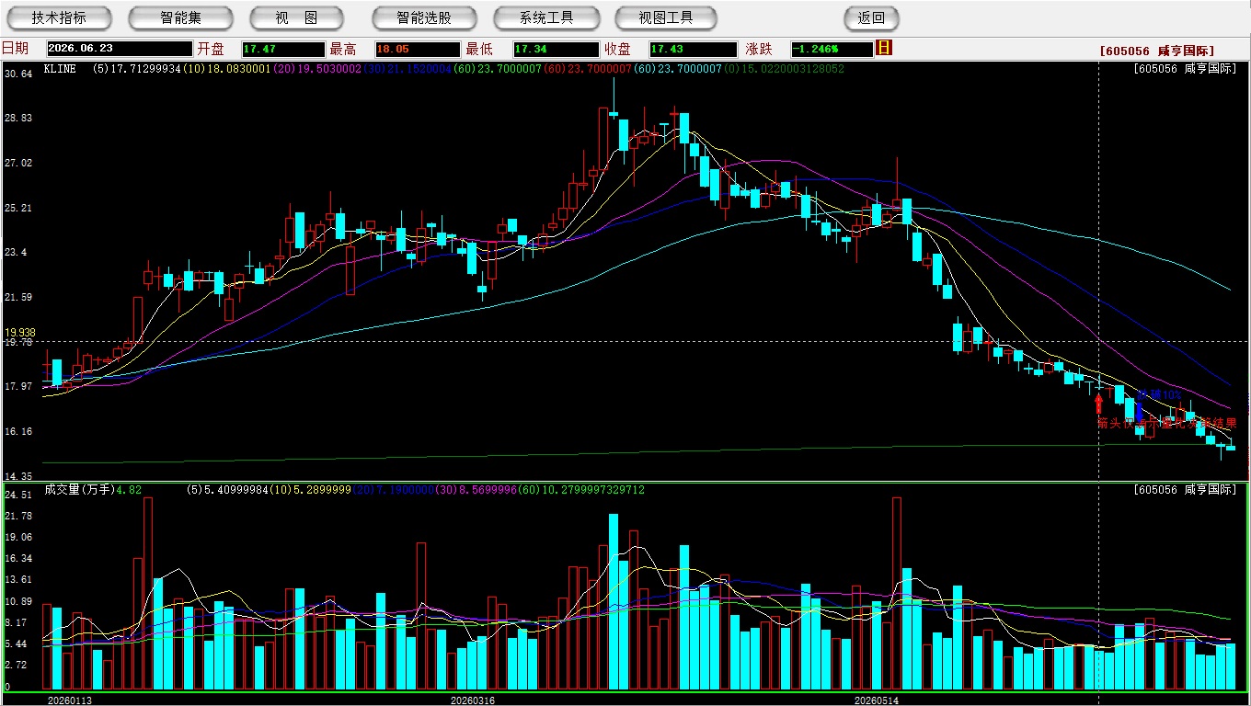Click the 最高 value field 18.05
This screenshot has width=1251, height=706.
(418, 49)
